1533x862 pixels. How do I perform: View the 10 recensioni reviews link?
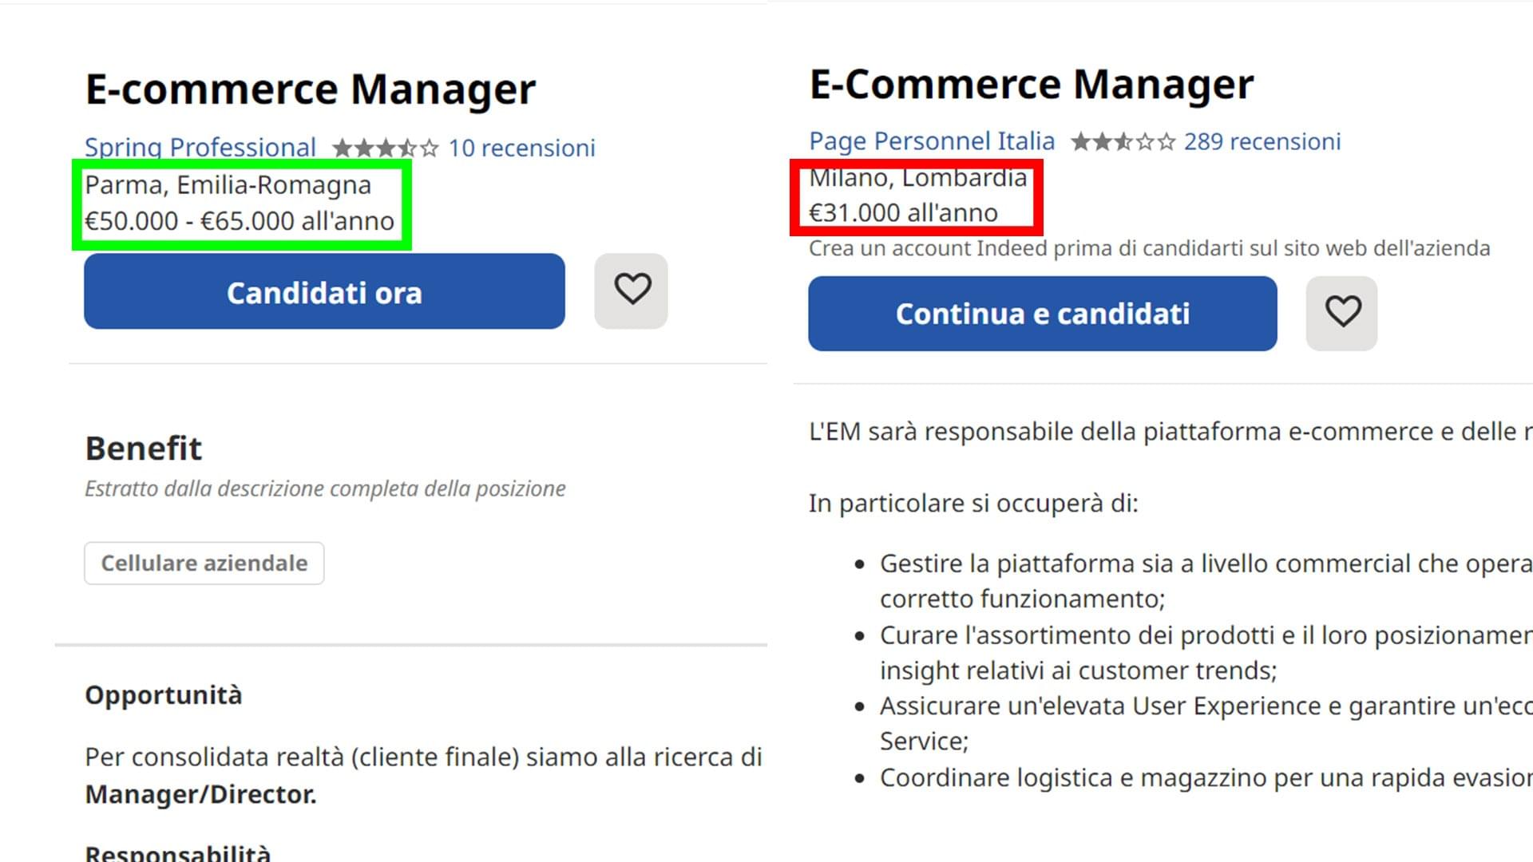coord(521,148)
